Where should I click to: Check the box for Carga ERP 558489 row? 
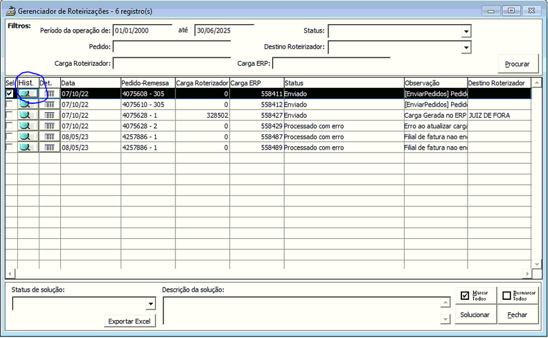click(x=10, y=147)
